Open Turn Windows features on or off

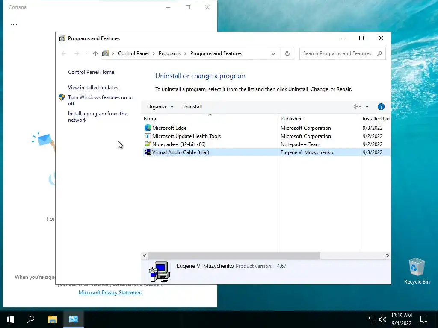pos(101,100)
